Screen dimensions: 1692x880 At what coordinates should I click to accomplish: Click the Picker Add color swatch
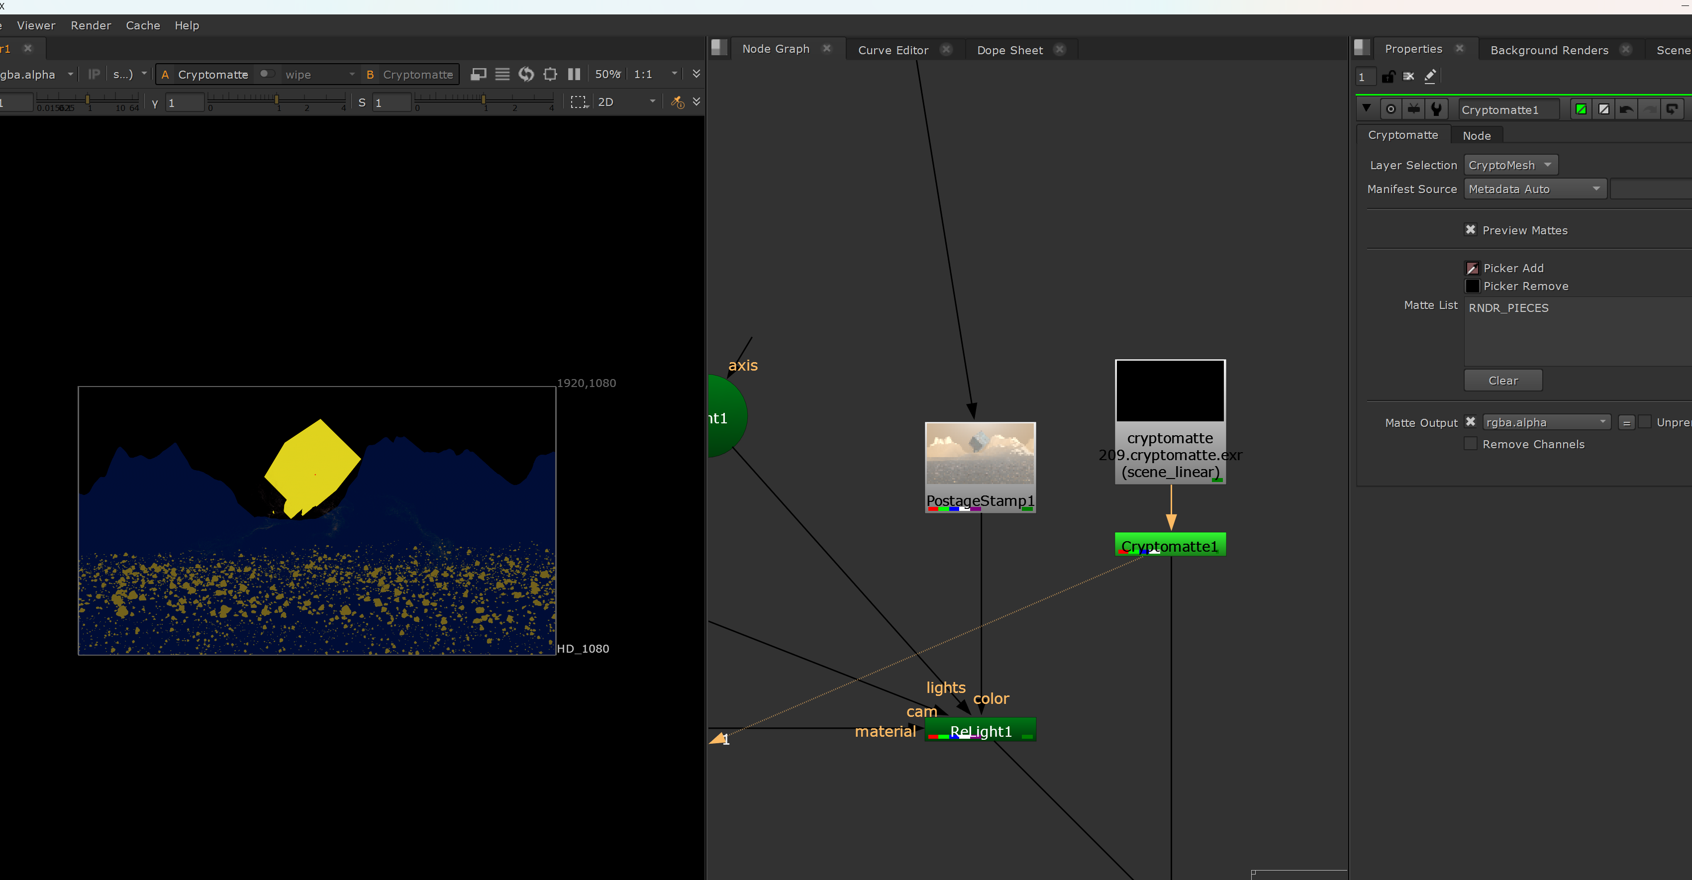1472,268
